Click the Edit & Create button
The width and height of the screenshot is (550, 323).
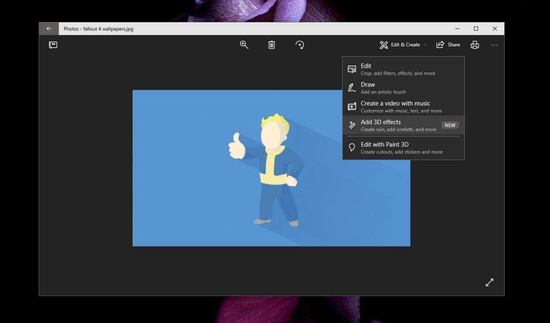402,44
